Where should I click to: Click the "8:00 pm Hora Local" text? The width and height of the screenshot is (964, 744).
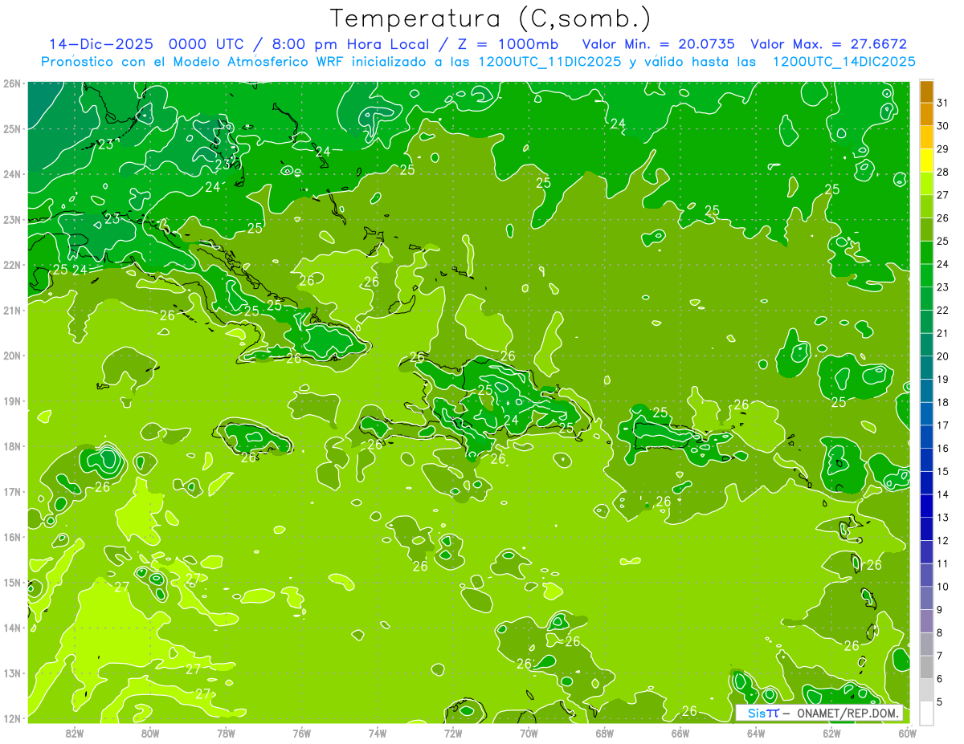[x=352, y=44]
